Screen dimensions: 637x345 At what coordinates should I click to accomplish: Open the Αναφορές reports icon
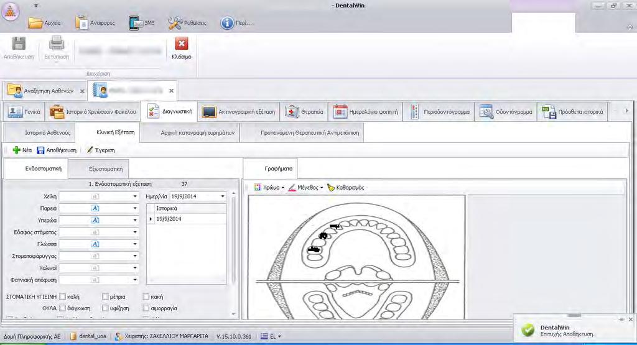tap(81, 23)
